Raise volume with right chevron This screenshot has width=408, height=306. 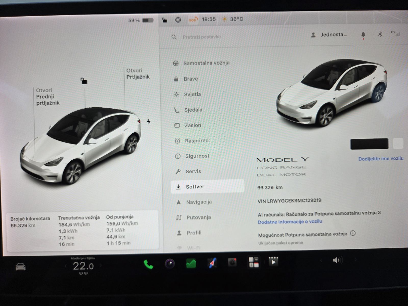(x=355, y=260)
